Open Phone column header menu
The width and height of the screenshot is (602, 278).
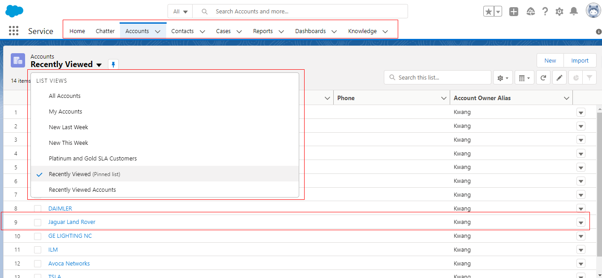[x=444, y=98]
